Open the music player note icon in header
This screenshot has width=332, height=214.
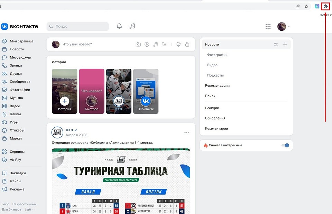[x=132, y=26]
